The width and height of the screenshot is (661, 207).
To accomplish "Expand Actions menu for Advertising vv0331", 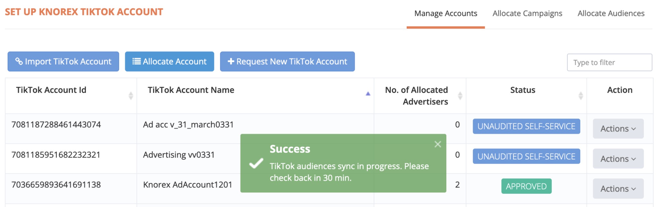I will (x=618, y=159).
